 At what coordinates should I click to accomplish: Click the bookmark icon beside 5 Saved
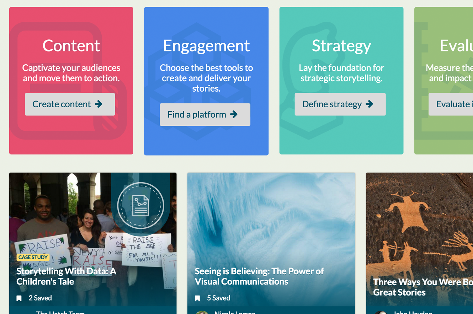(197, 298)
